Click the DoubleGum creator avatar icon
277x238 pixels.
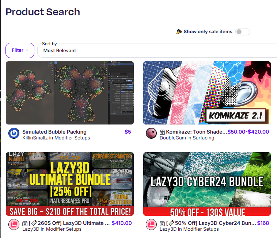pos(151,133)
